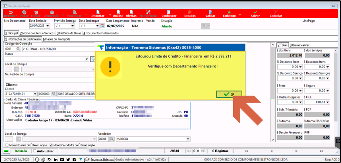This screenshot has width=341, height=163.
Task: Click the Twitter icon in status bar
Action: [68, 160]
